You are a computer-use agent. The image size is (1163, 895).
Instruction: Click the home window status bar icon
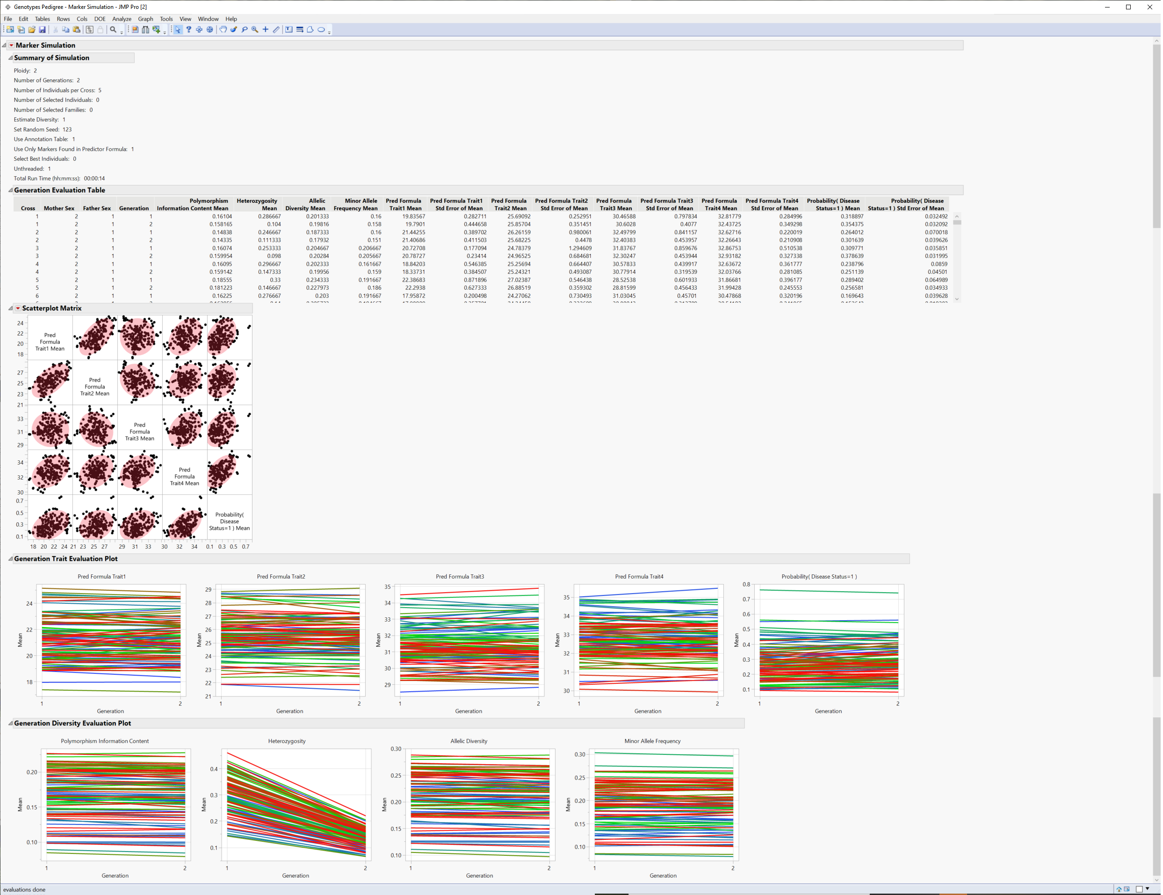[x=1119, y=889]
